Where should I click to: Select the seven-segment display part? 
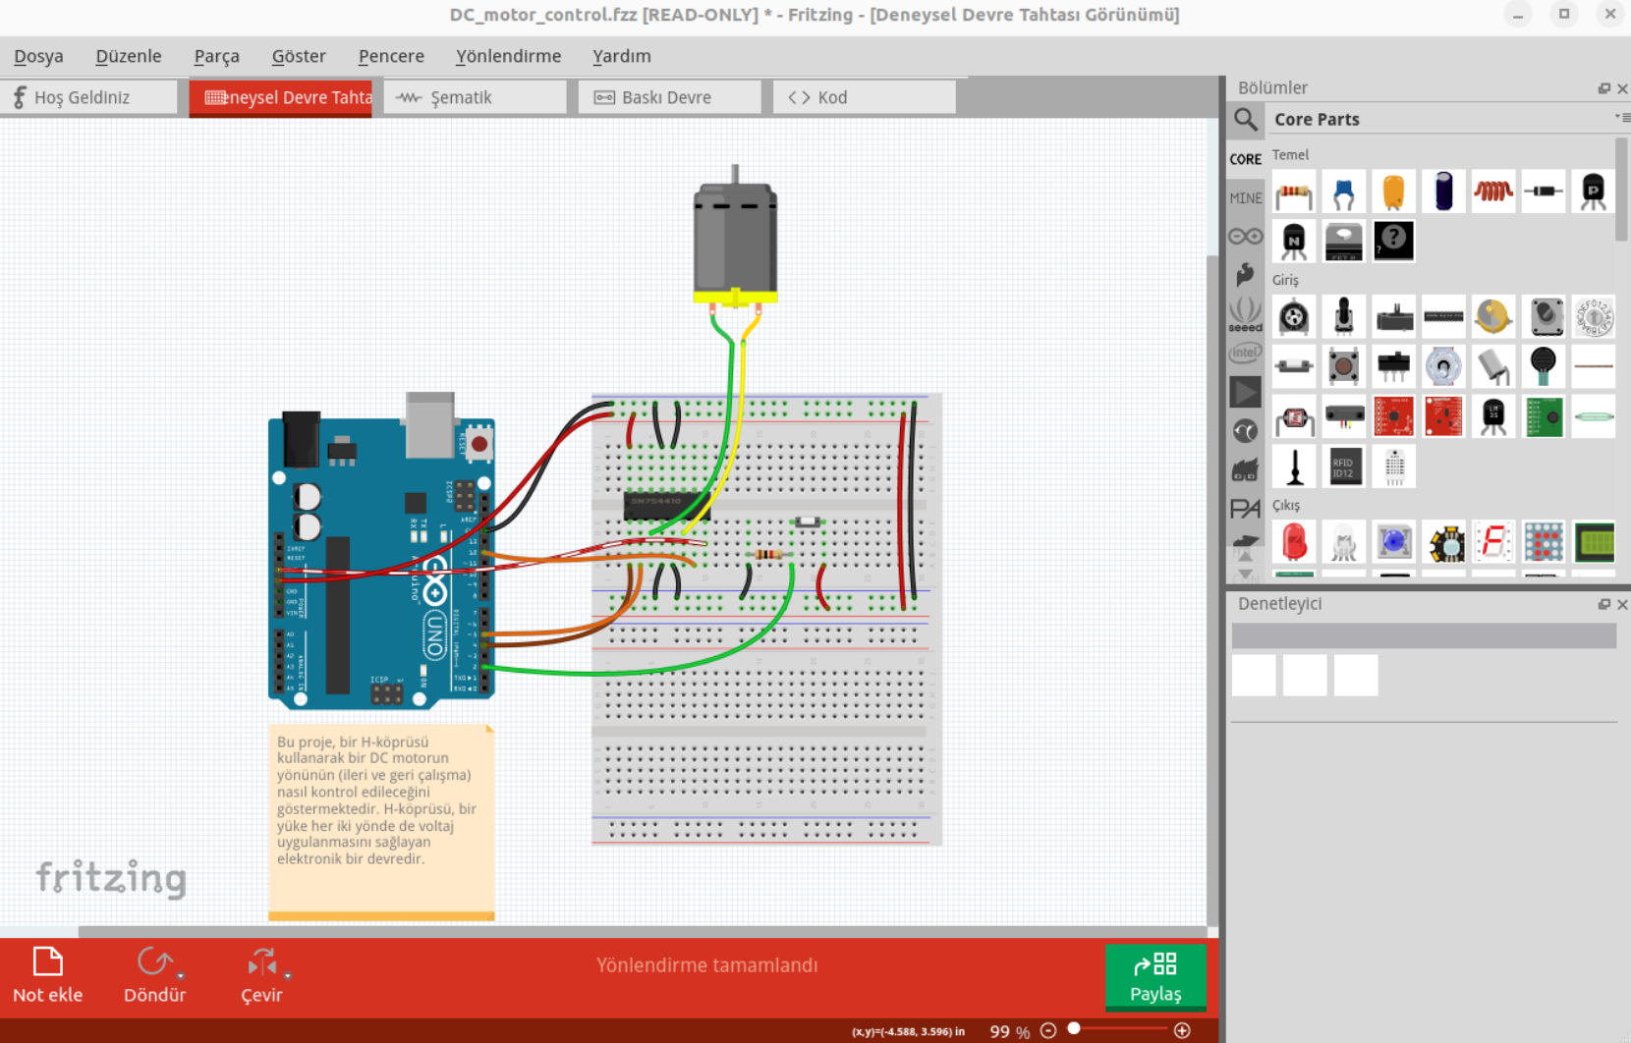(1492, 542)
